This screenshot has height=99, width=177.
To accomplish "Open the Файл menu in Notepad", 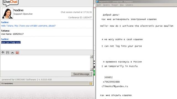I will click(x=99, y=5).
